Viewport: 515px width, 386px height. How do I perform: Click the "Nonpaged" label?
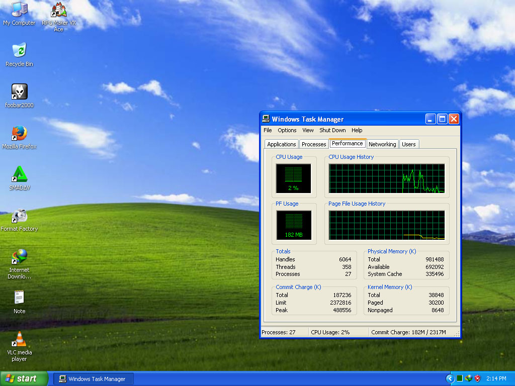(x=380, y=310)
